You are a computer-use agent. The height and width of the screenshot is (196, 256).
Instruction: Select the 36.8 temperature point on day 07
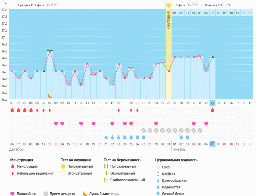click(x=50, y=50)
